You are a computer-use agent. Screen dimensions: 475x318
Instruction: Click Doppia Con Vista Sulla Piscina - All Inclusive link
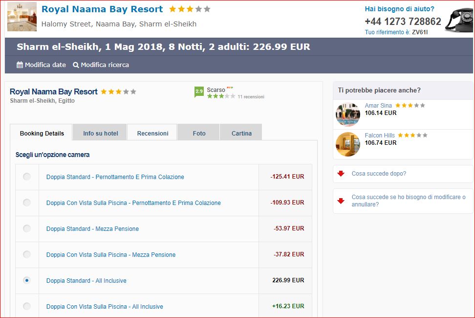pos(105,306)
